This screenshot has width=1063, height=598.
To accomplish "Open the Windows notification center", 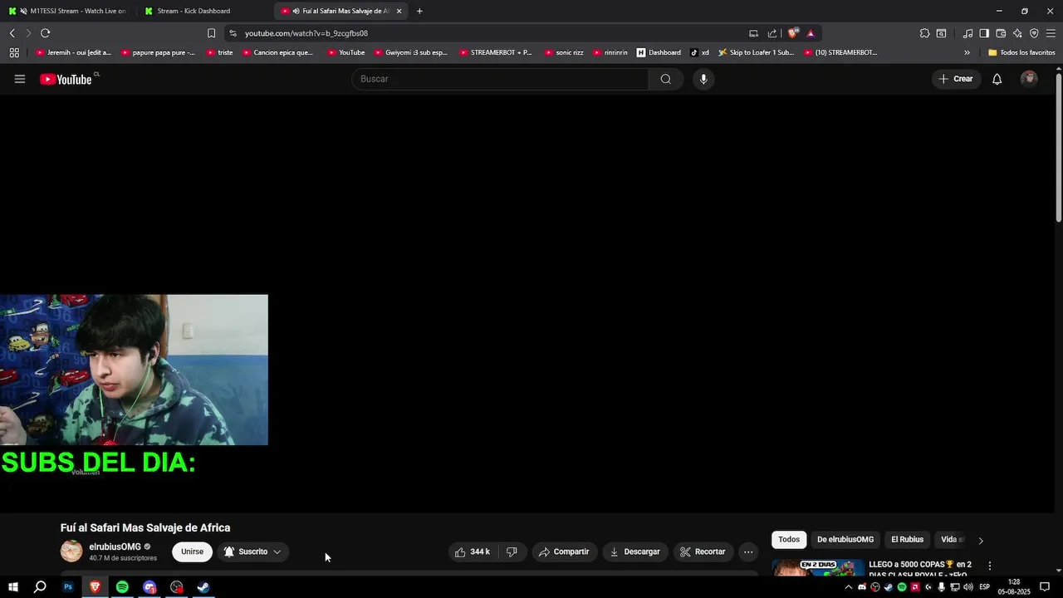I will pos(1045,587).
